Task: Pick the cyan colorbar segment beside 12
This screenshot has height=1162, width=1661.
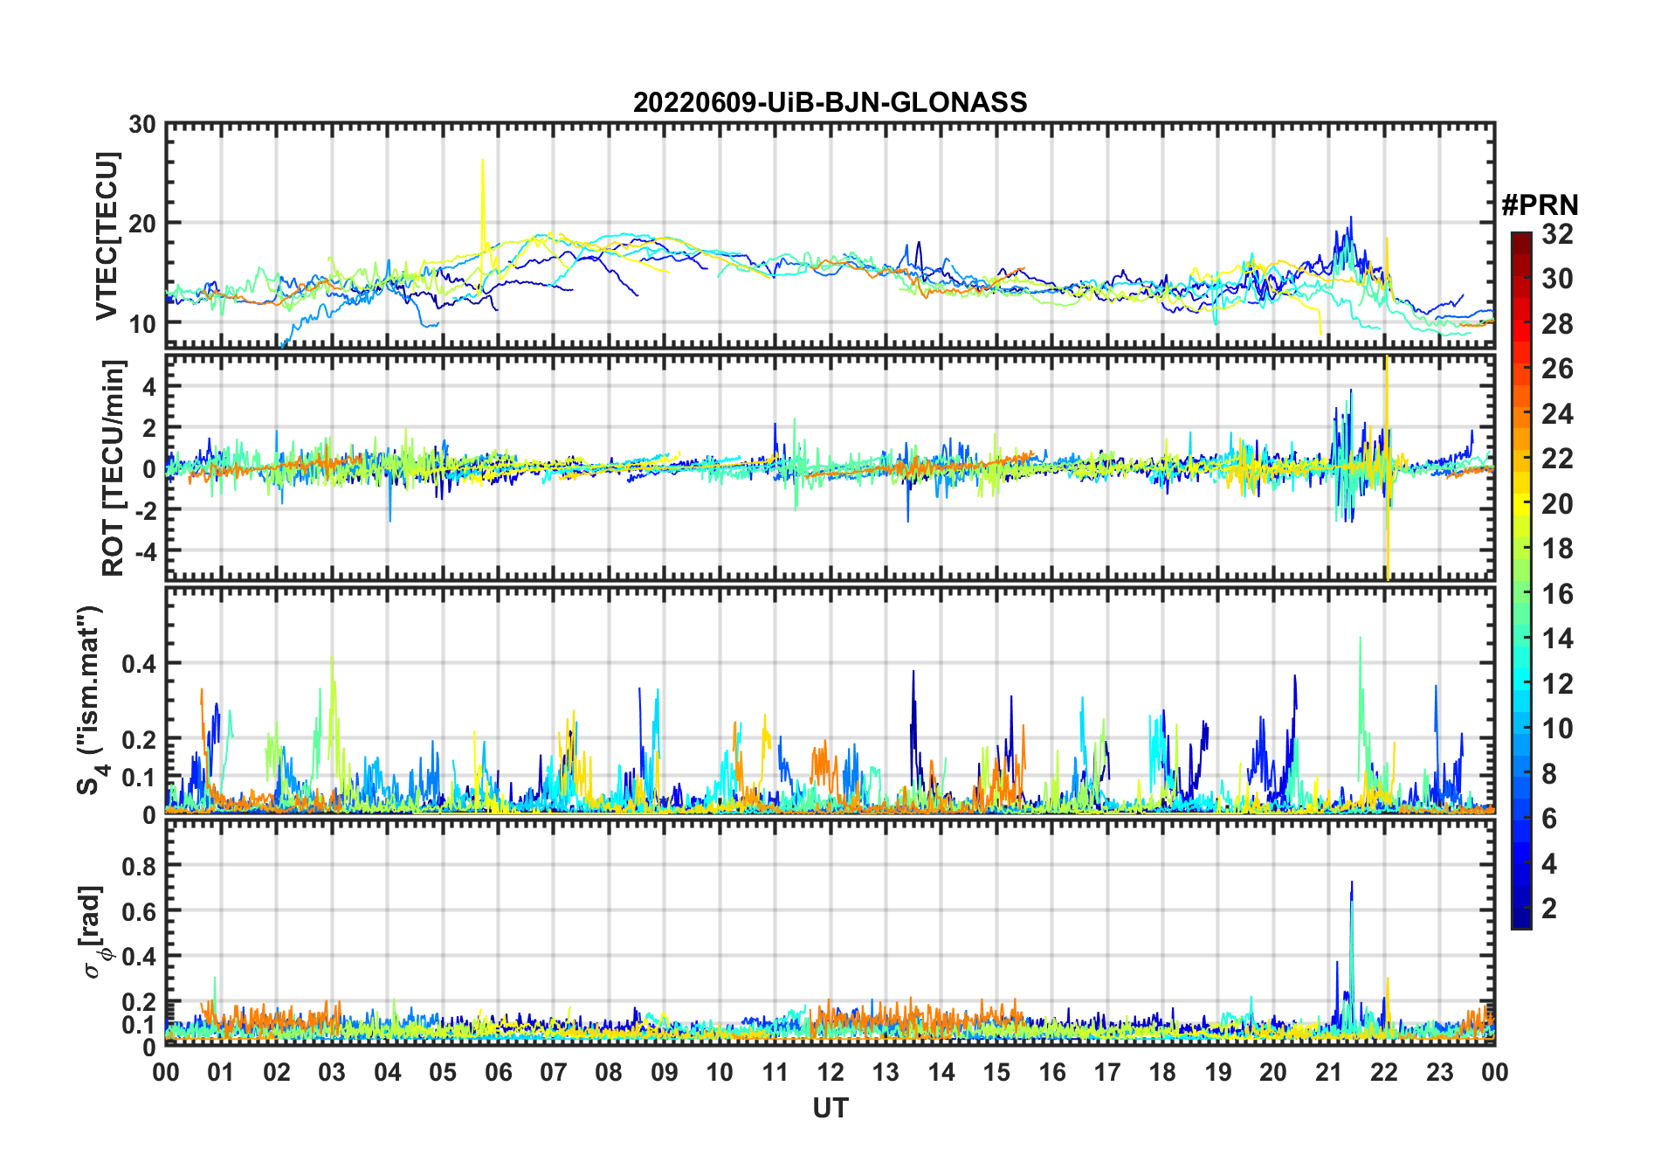Action: (x=1520, y=684)
